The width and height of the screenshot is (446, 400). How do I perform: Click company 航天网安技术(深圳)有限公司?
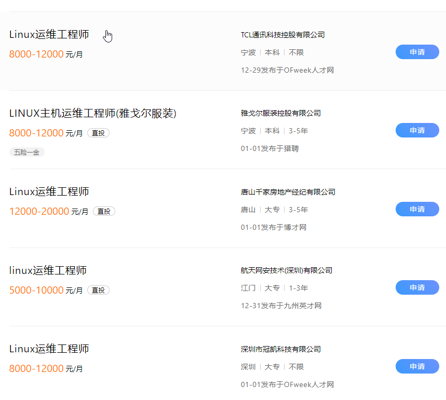287,270
